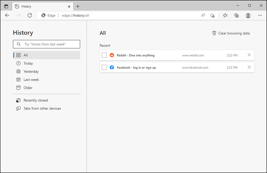Open Facebook - log in or sign up

click(x=136, y=68)
